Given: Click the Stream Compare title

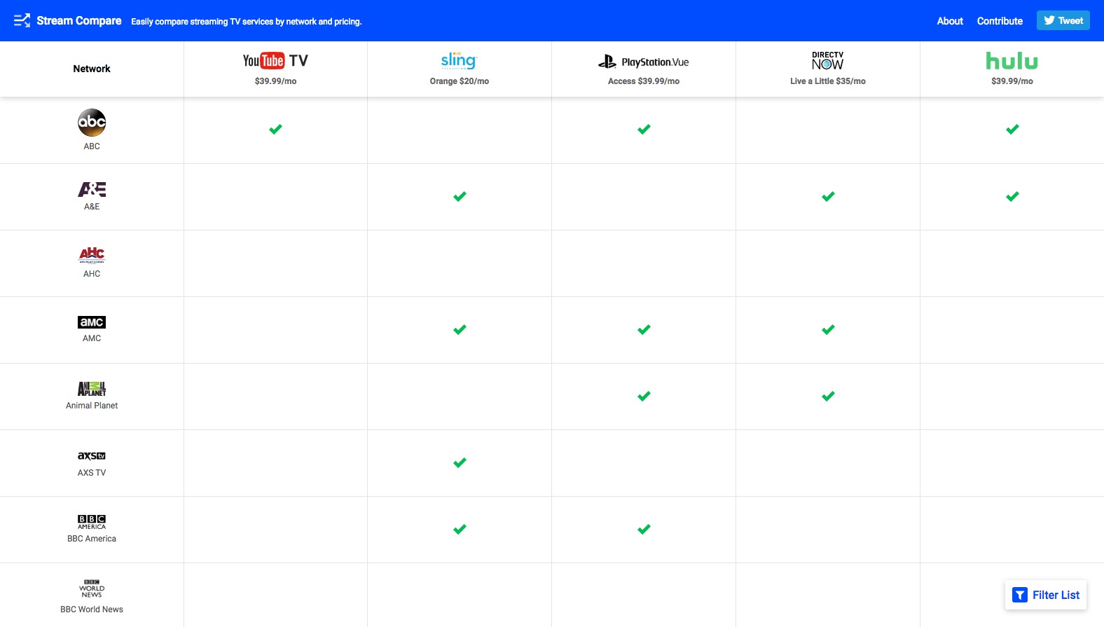Looking at the screenshot, I should (x=79, y=20).
